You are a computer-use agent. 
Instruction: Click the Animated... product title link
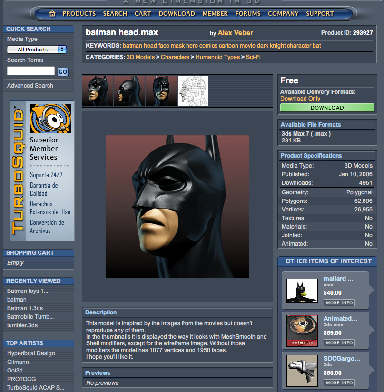[340, 318]
